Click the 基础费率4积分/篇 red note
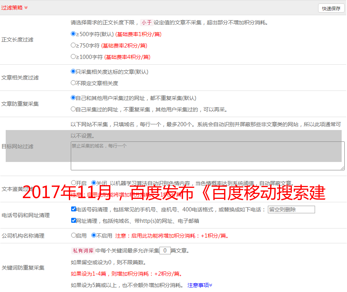 (x=127, y=57)
